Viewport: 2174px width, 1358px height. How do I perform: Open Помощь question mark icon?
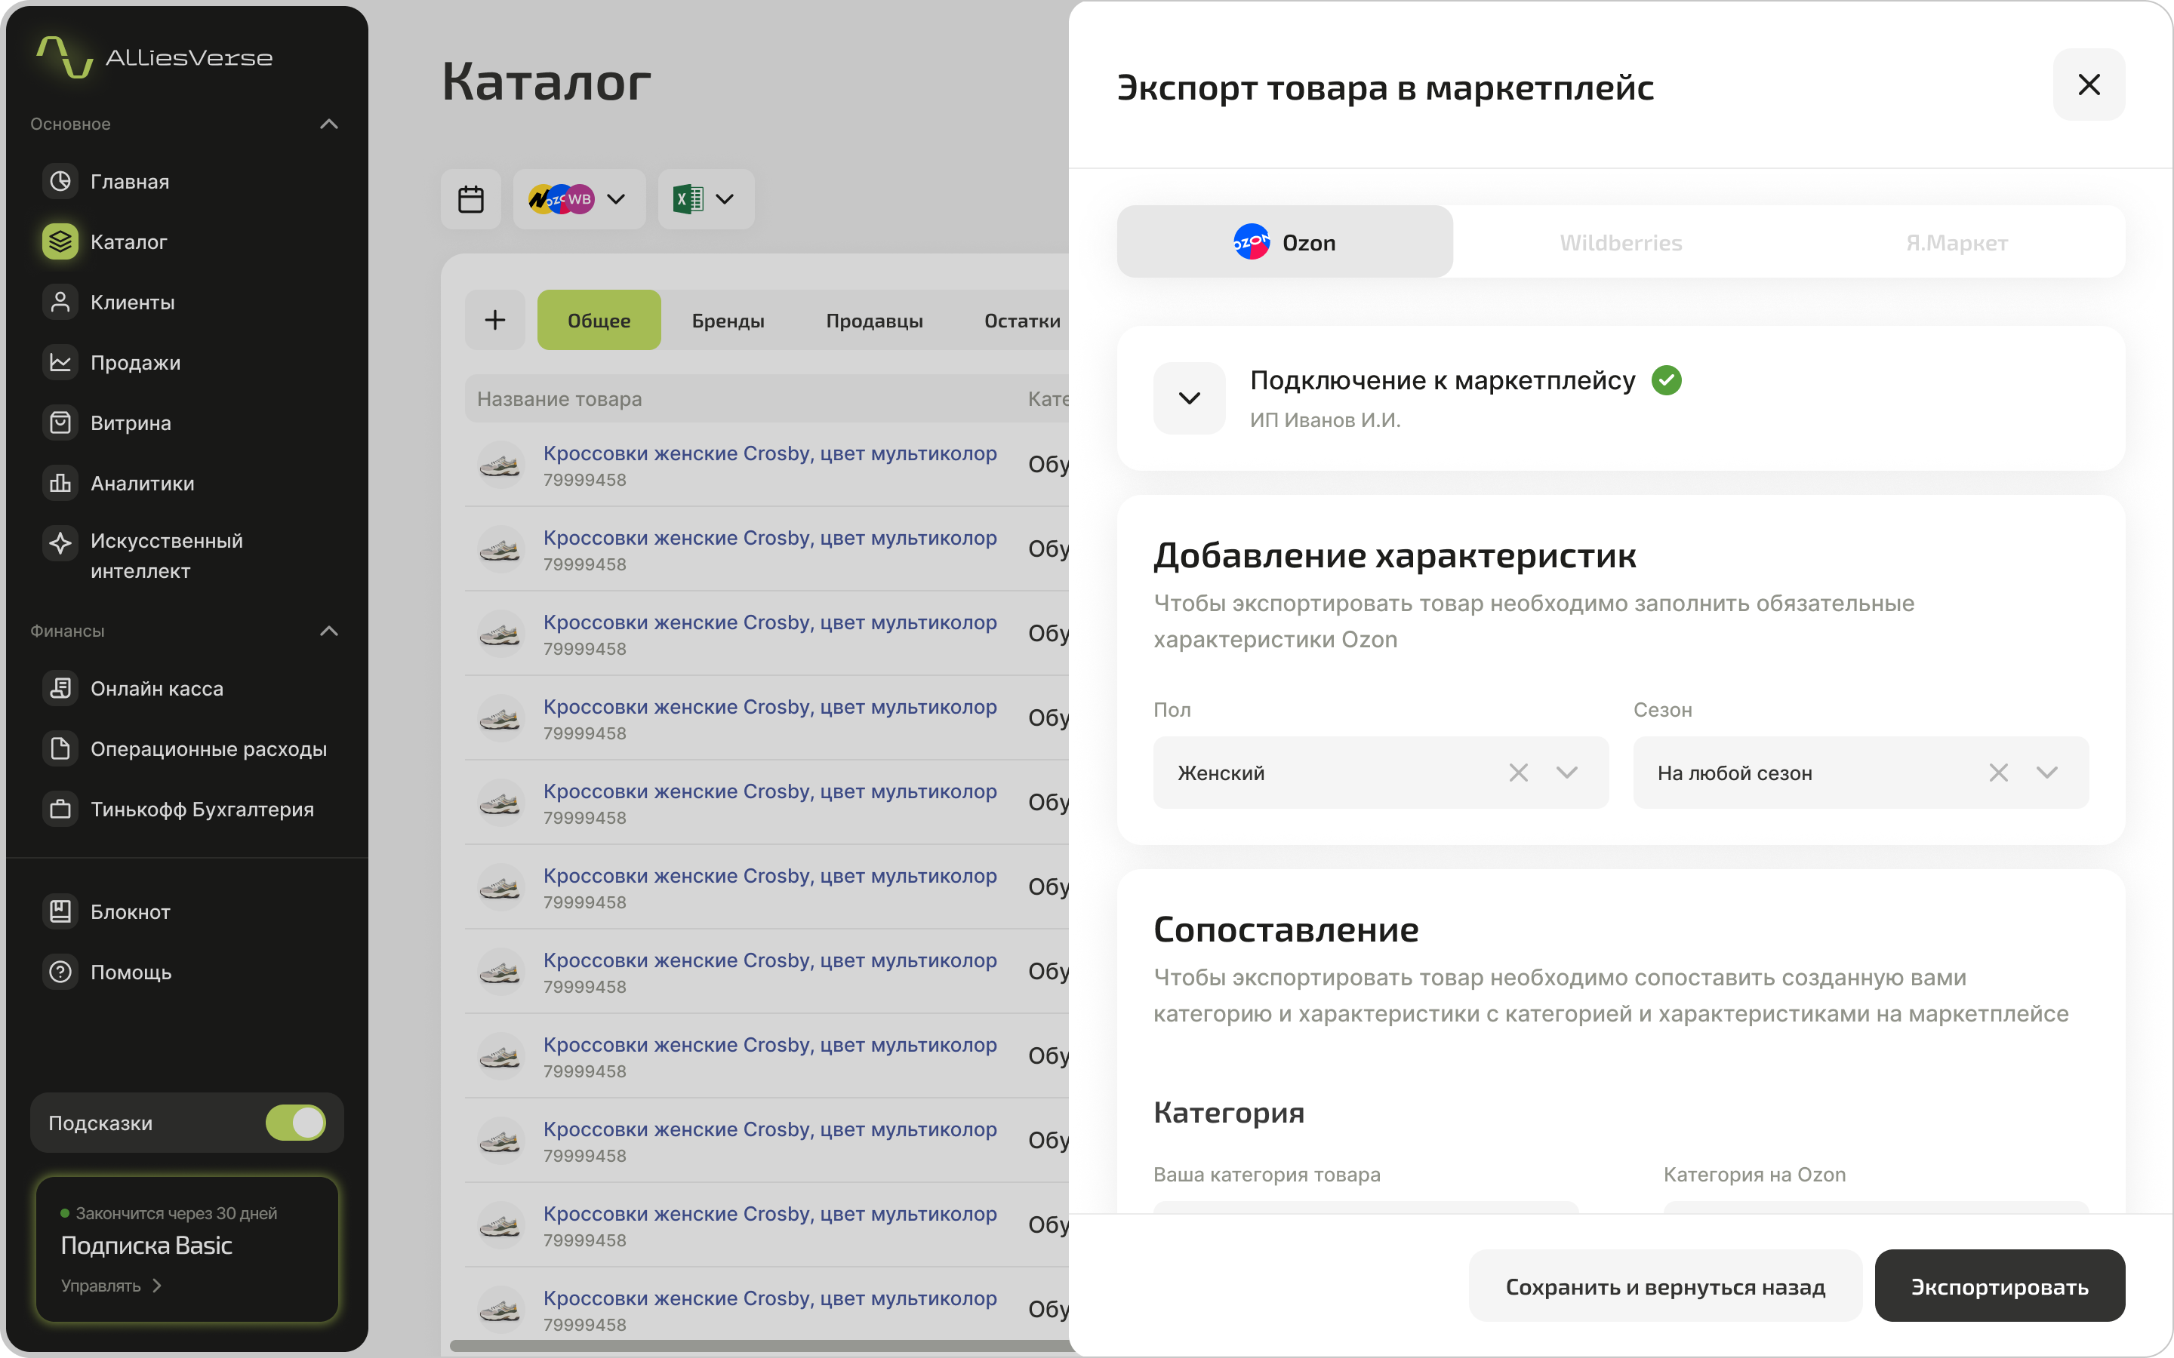point(60,972)
